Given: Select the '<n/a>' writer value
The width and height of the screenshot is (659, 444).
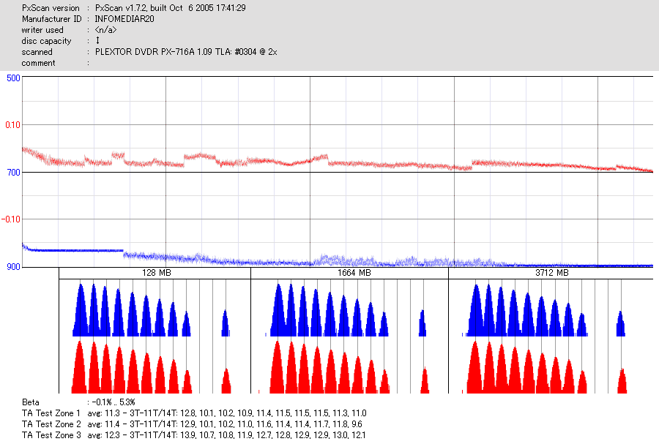Looking at the screenshot, I should (x=106, y=30).
